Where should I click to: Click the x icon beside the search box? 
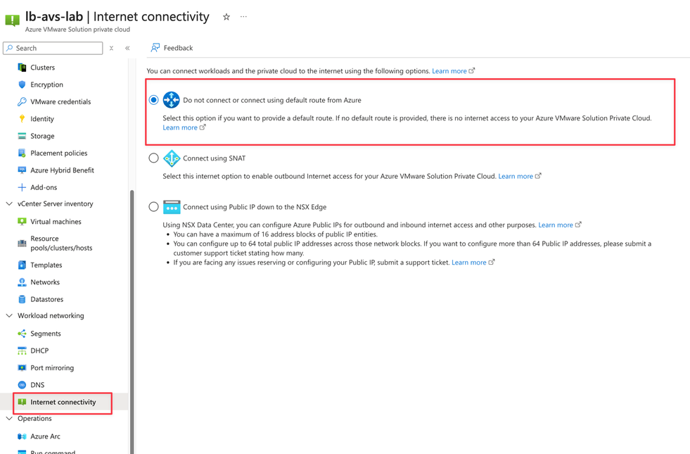click(111, 48)
